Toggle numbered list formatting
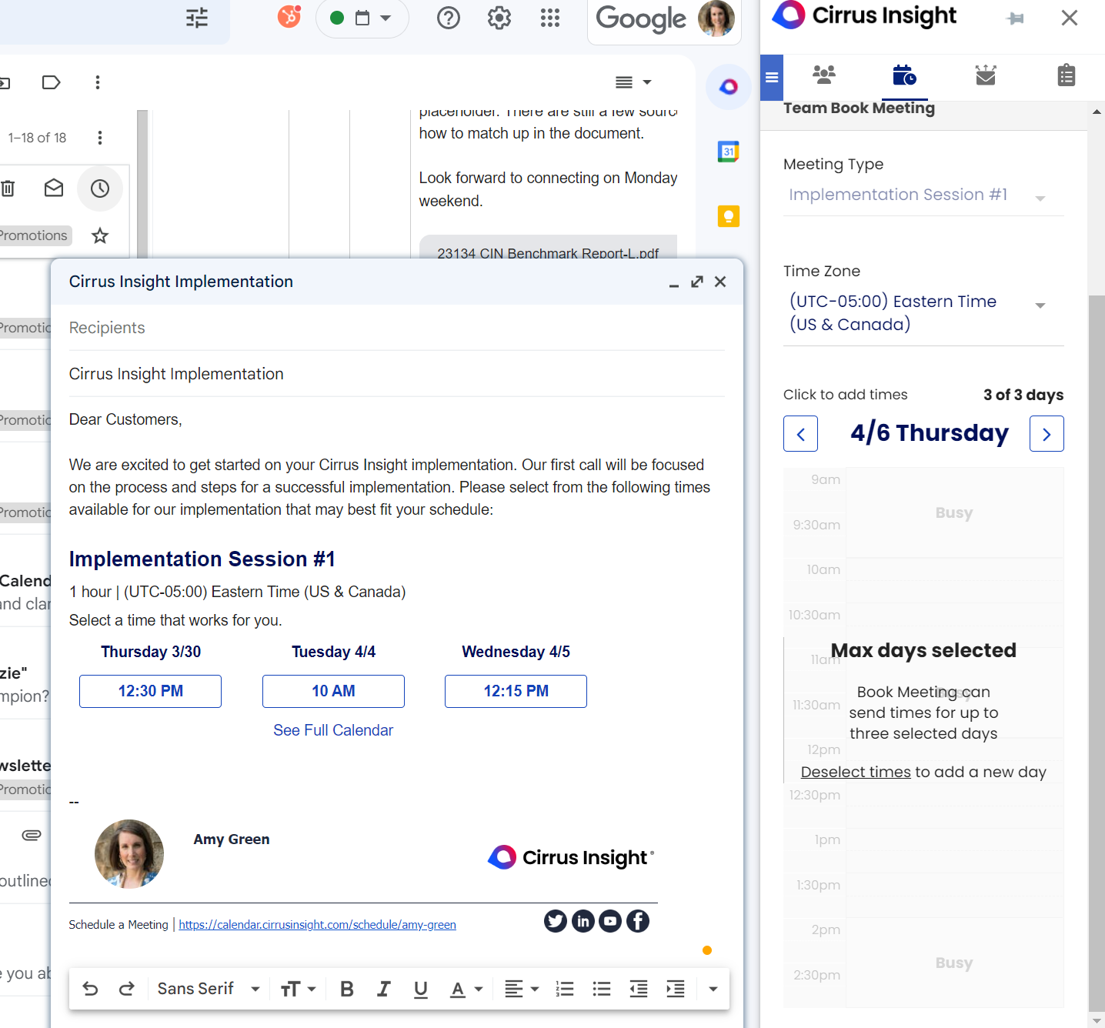 tap(565, 989)
